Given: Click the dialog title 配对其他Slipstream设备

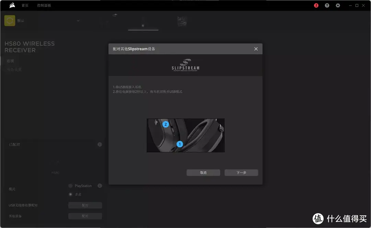Looking at the screenshot, I should pos(134,49).
